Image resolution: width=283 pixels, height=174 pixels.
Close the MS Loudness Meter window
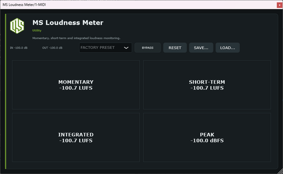click(x=280, y=5)
